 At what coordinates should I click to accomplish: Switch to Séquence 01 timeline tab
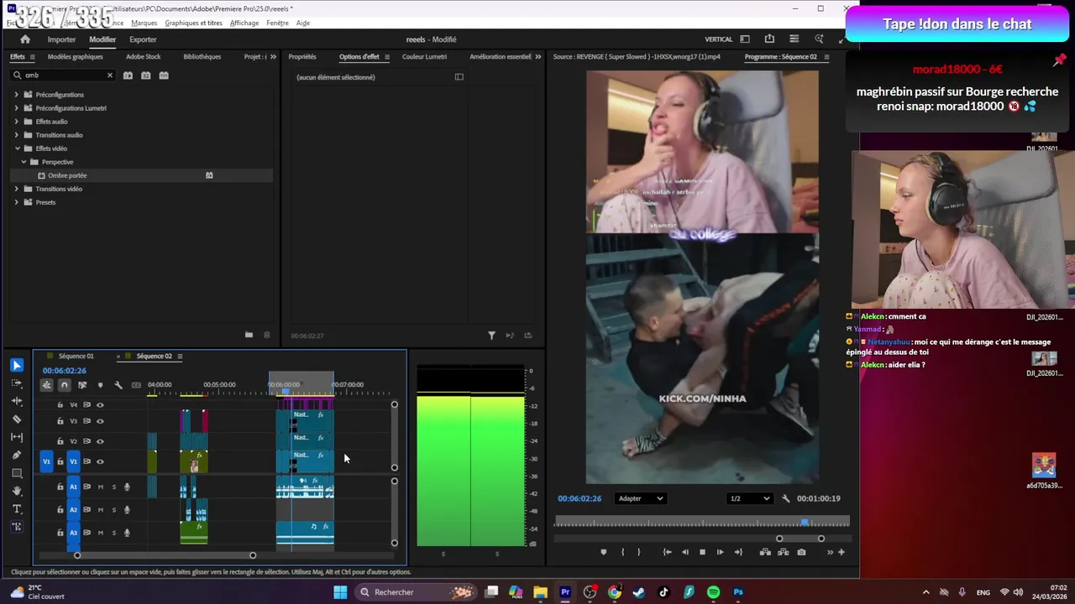(76, 357)
